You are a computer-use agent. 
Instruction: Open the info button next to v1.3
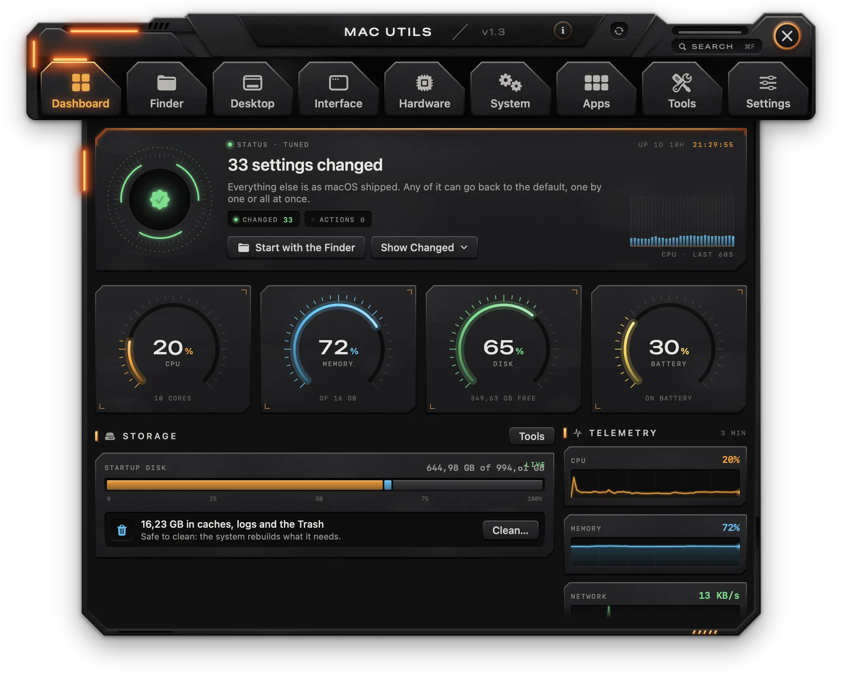click(x=563, y=31)
